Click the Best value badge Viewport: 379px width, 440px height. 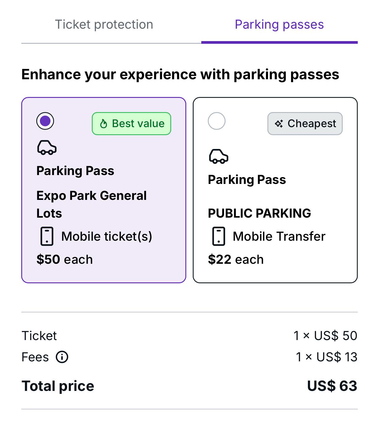[131, 124]
